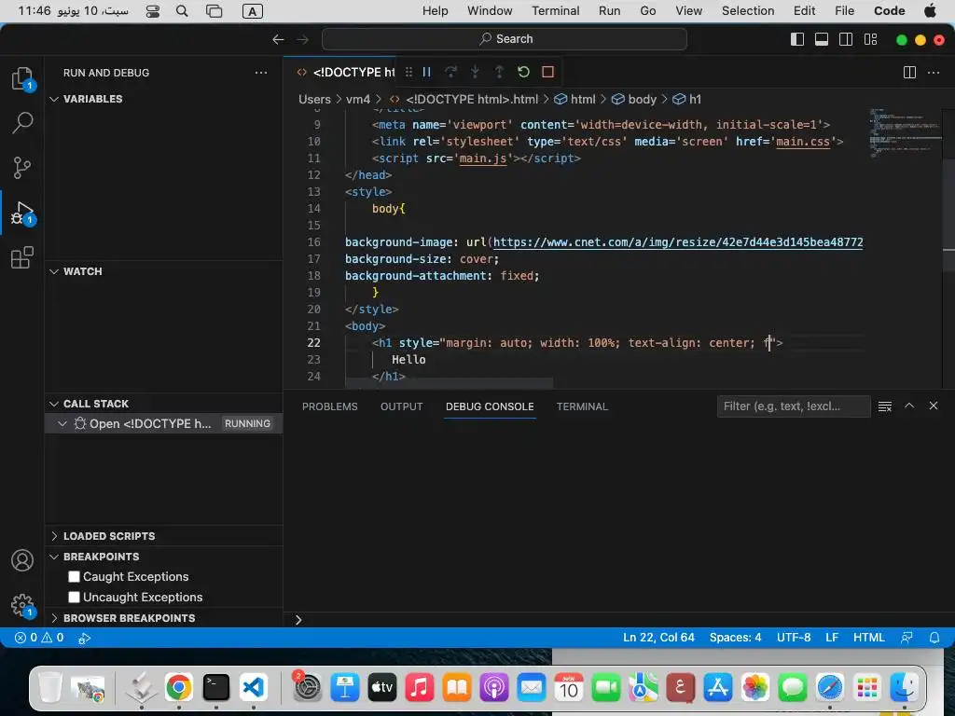Maximize the panel with the chevron-up
The width and height of the screenshot is (955, 716).
point(909,406)
